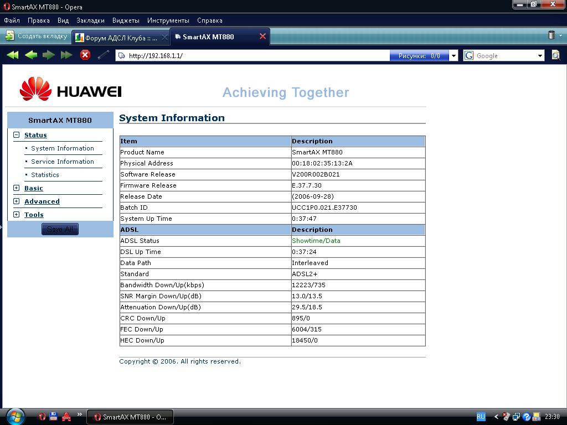Open the Инструменты menu

pos(168,20)
